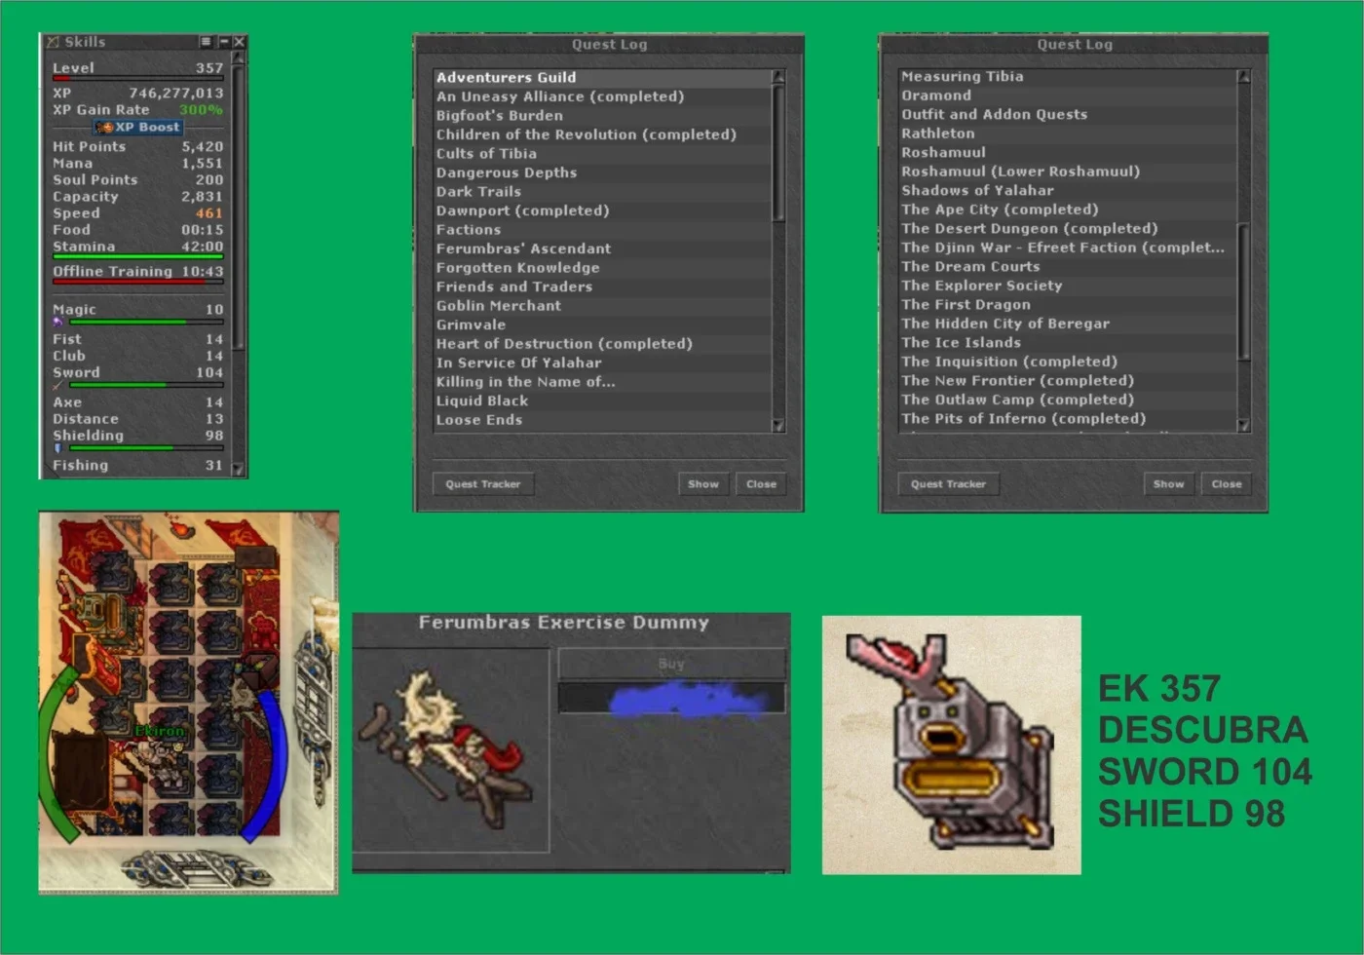Screen dimensions: 1364x955
Task: Select the Friends and Traders quest
Action: 602,286
